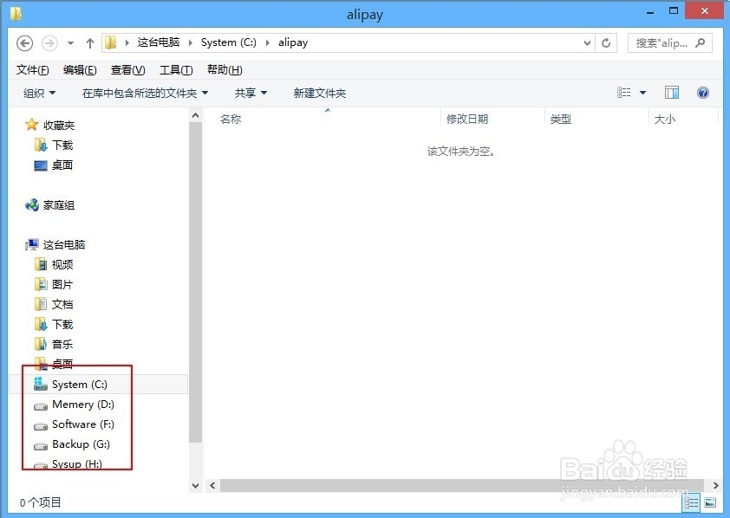Select Sysup (H:) drive
Image resolution: width=730 pixels, height=518 pixels.
tap(77, 464)
